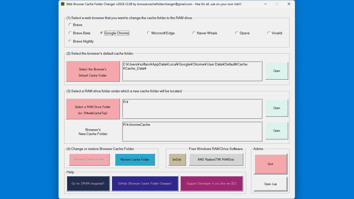Image resolution: width=354 pixels, height=199 pixels.
Task: Open the ImDisk RAM drive software link
Action: click(177, 160)
